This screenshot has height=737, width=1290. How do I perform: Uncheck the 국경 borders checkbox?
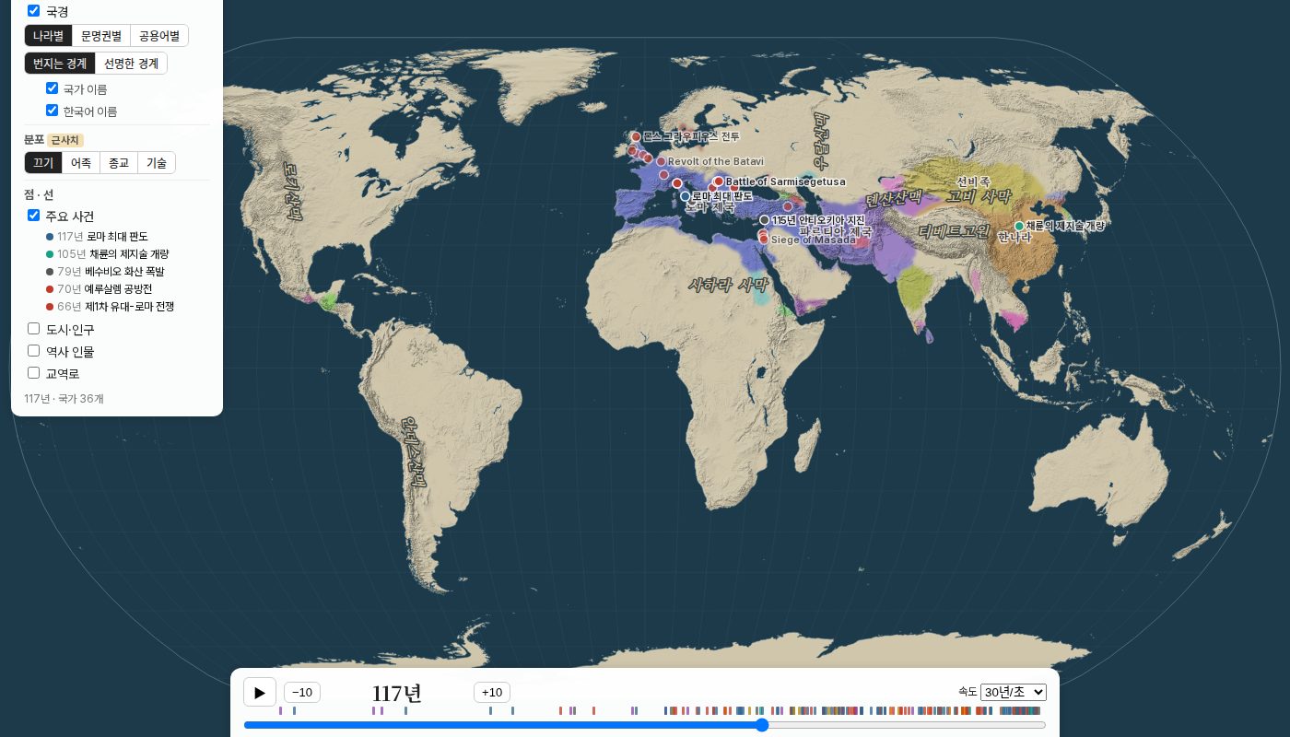point(34,11)
